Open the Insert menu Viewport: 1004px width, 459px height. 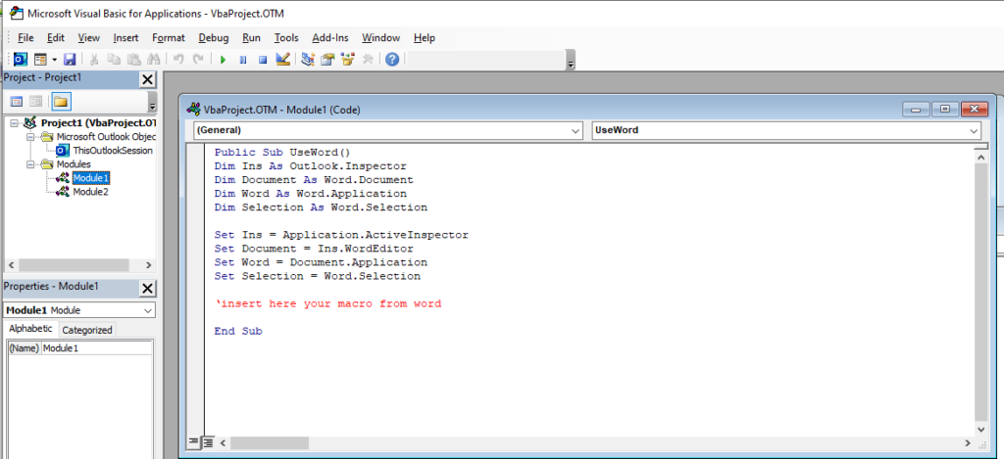(126, 38)
